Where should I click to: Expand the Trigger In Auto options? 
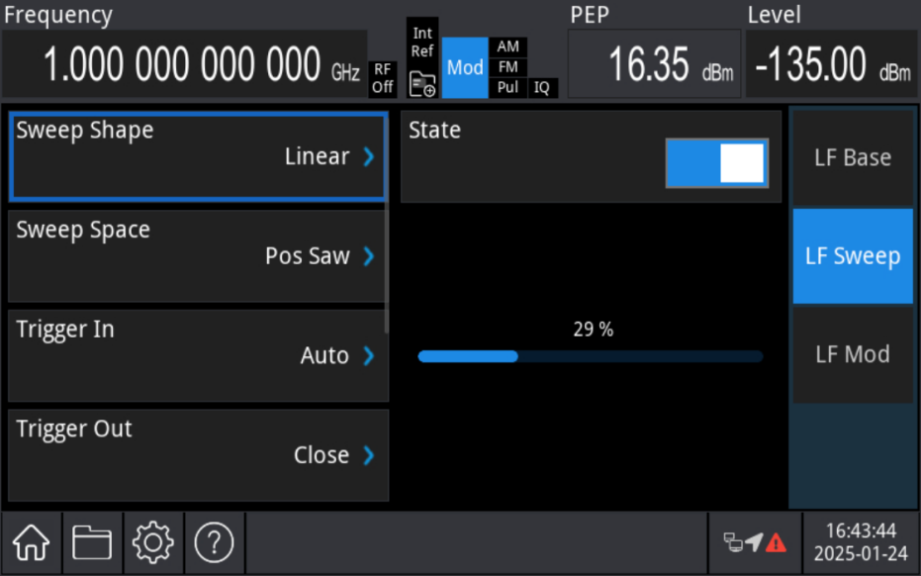tap(197, 355)
